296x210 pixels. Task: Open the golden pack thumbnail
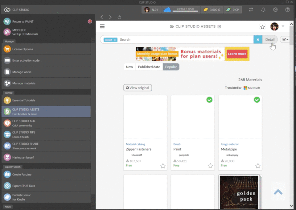pos(239,192)
